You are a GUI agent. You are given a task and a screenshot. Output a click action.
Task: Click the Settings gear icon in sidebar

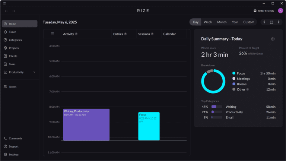pos(5,154)
